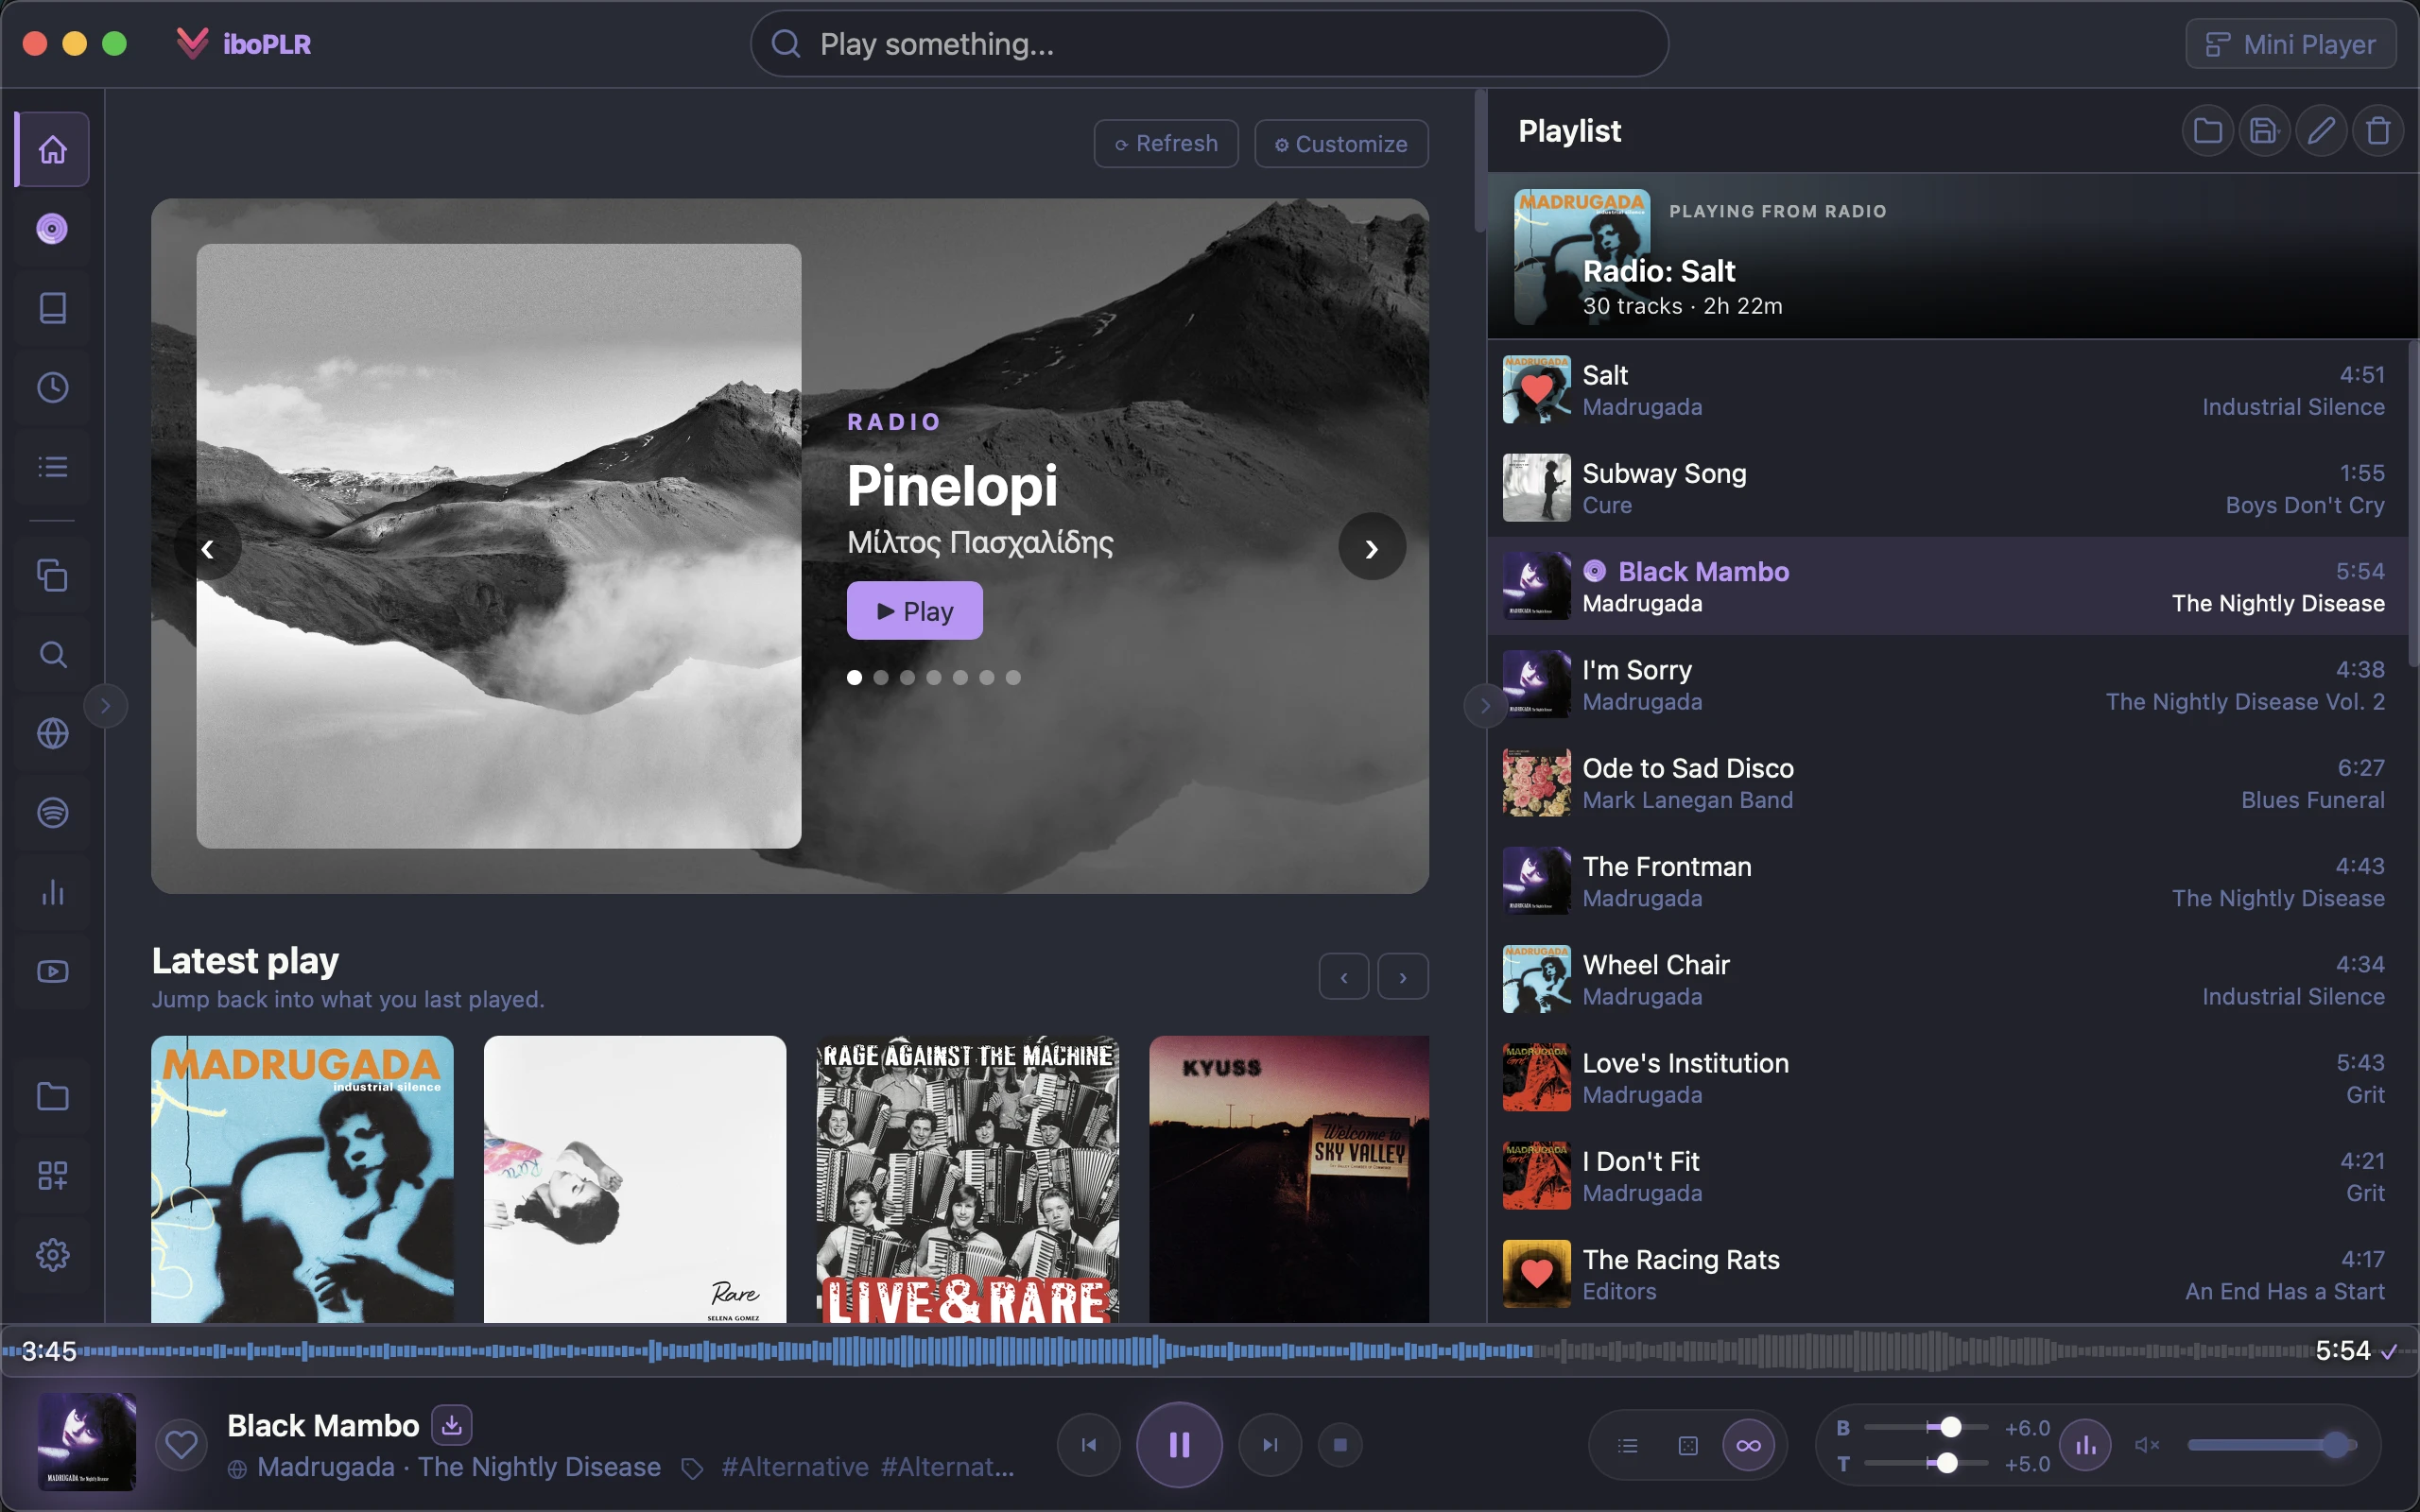Select The Frontman track in playlist
Screen dimensions: 2420x1512
click(x=1948, y=881)
